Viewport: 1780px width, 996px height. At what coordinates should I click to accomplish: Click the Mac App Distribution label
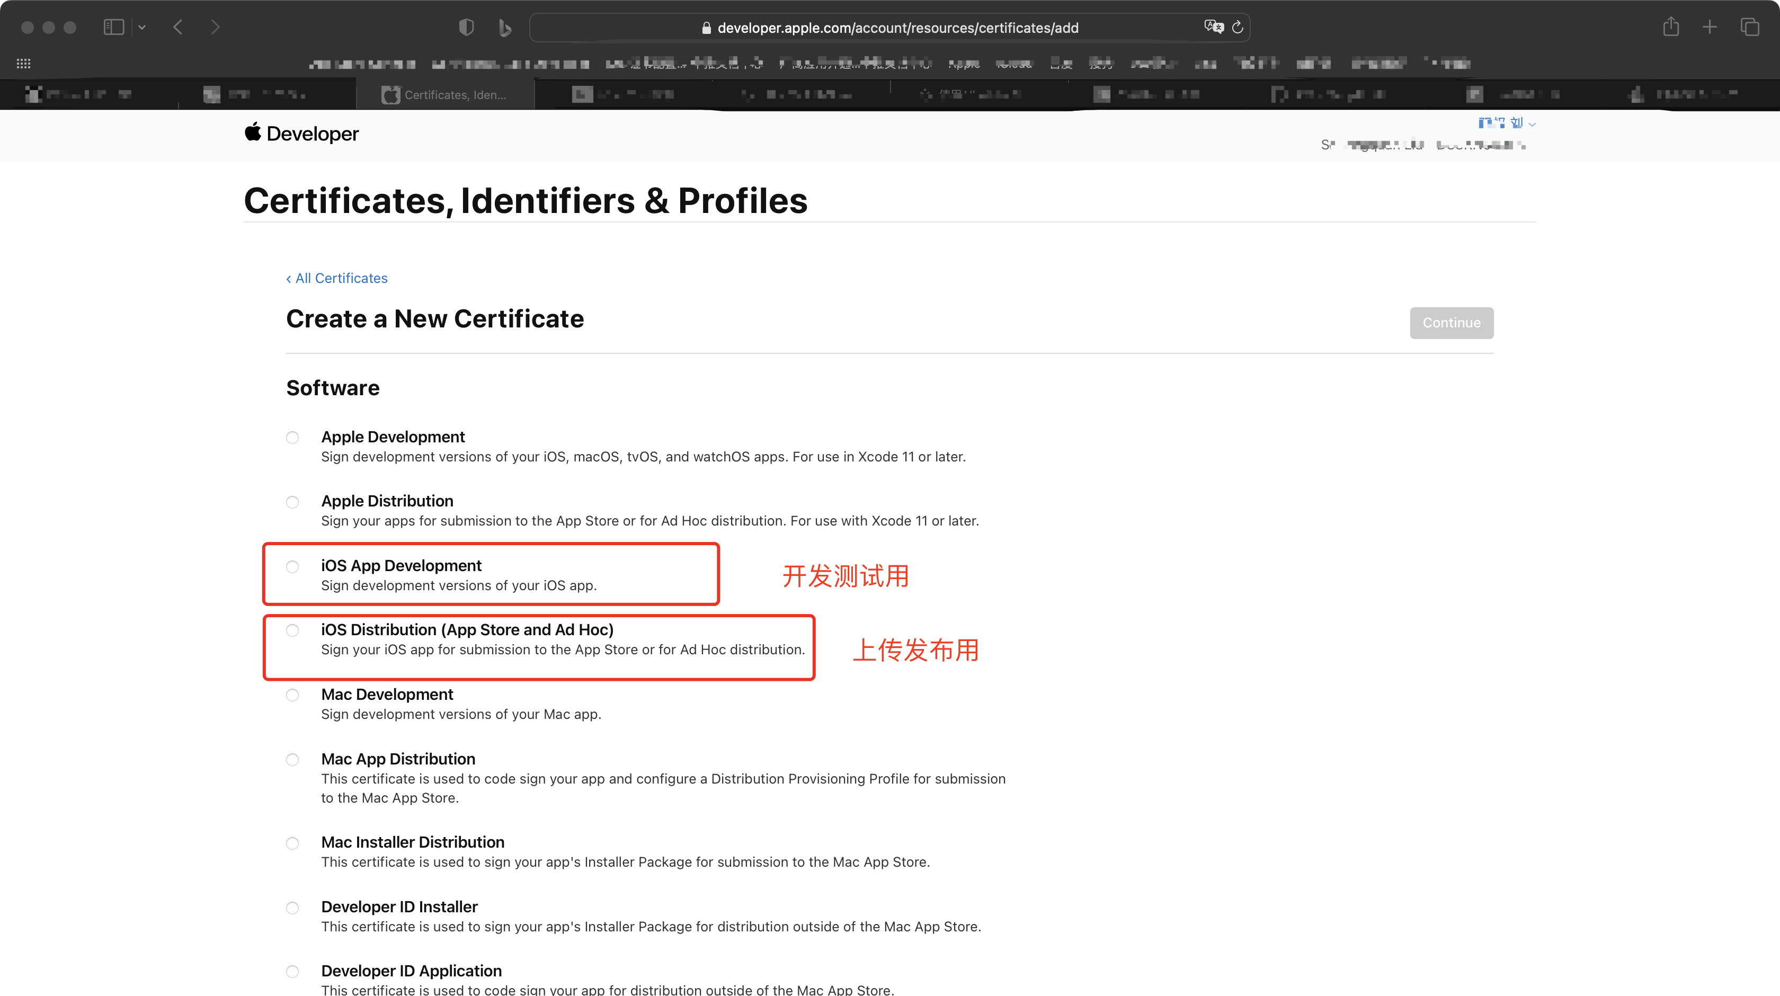pyautogui.click(x=398, y=759)
